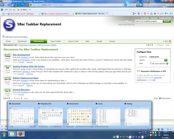The image size is (174, 139).
Task: Click Edit Discussions Details link
Action: (47, 45)
